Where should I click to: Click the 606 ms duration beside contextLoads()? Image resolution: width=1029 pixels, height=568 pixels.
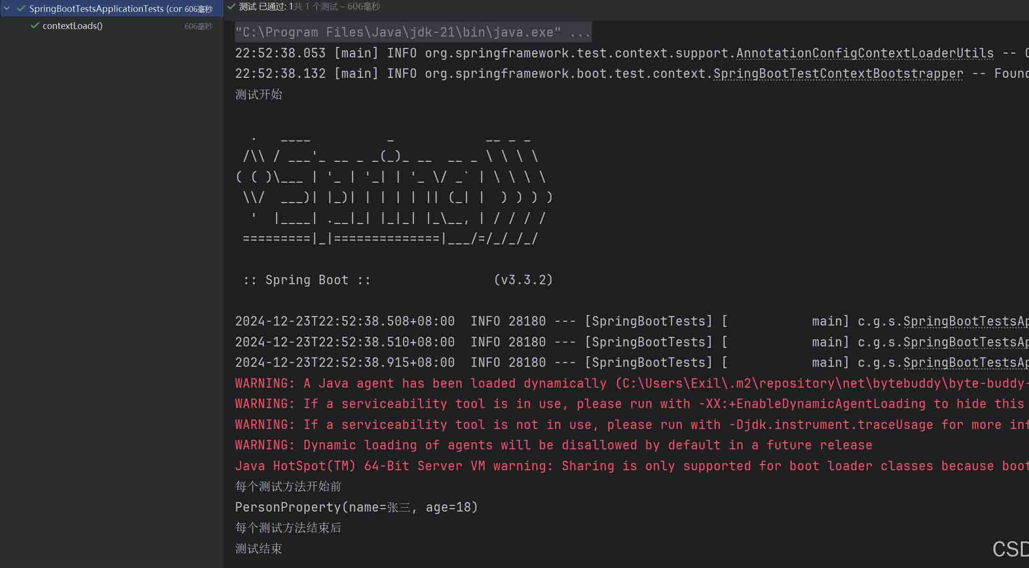[x=198, y=26]
